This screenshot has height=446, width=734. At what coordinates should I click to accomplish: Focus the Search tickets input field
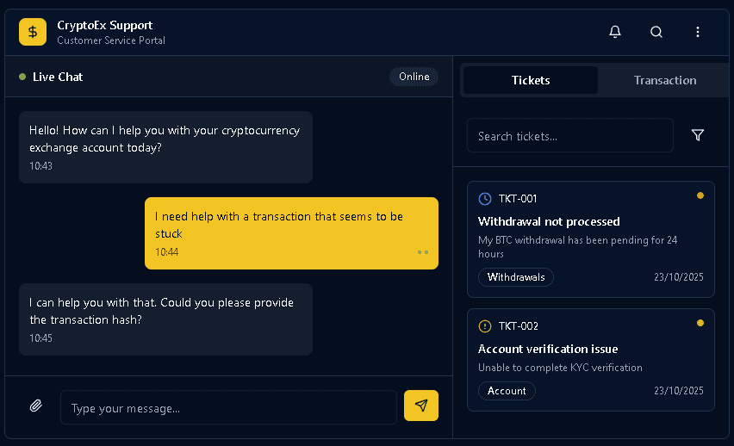pos(569,136)
